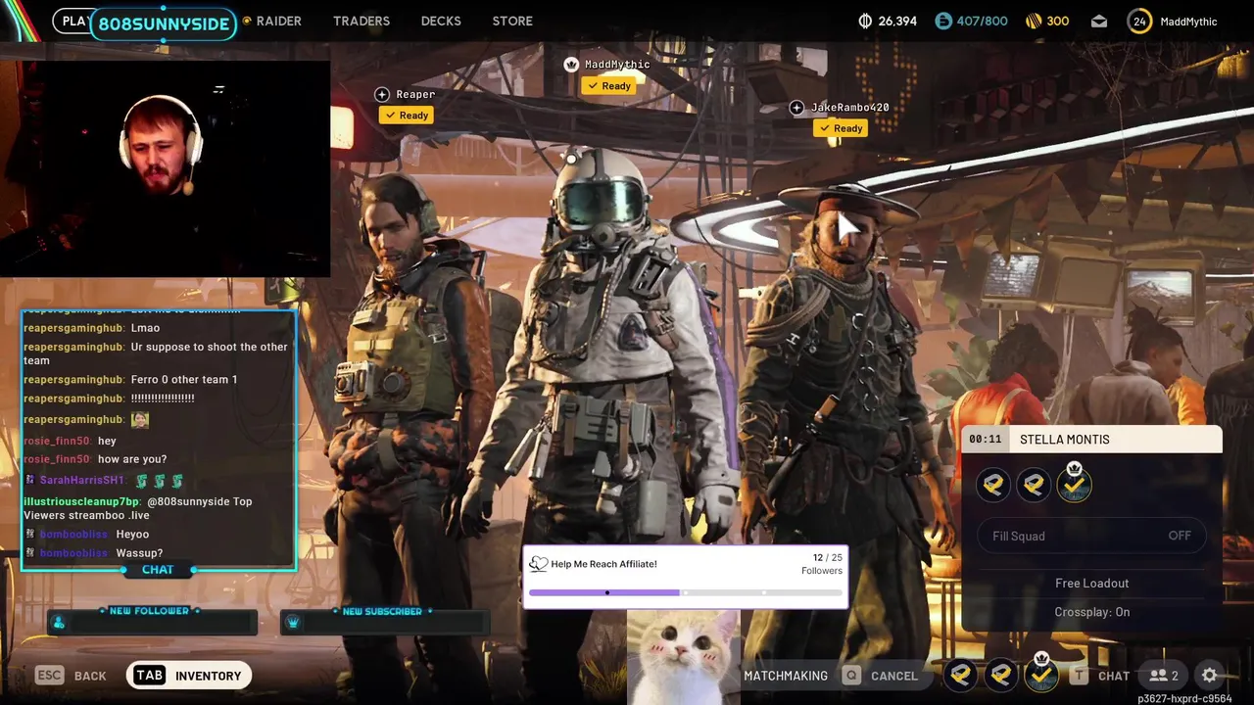Click the Q key hint icon
Image resolution: width=1254 pixels, height=705 pixels.
pos(851,676)
